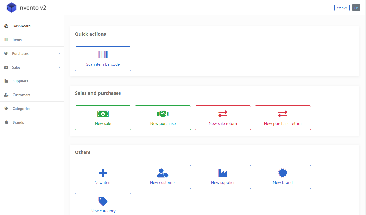Click the red arrows icon for New purchase return

tap(282, 114)
